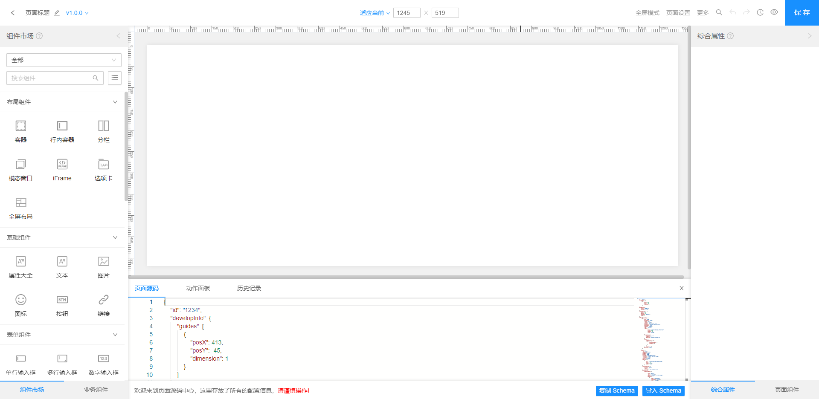Viewport: 819px width, 399px height.
Task: Select the 属性大全 component
Action: pos(21,267)
